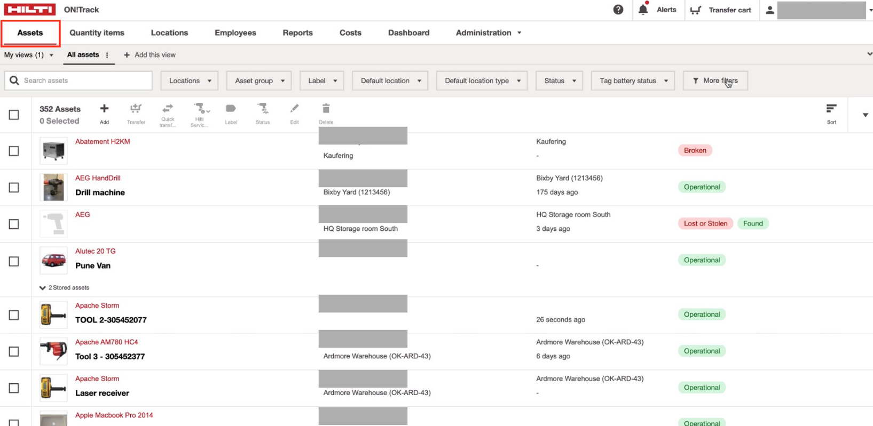
Task: Open the Transfer cart
Action: tap(721, 10)
